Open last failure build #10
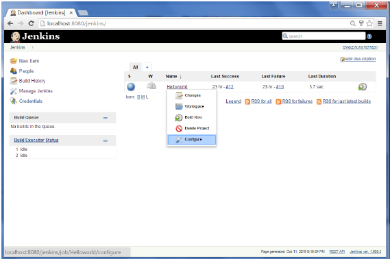The width and height of the screenshot is (390, 259). (280, 87)
